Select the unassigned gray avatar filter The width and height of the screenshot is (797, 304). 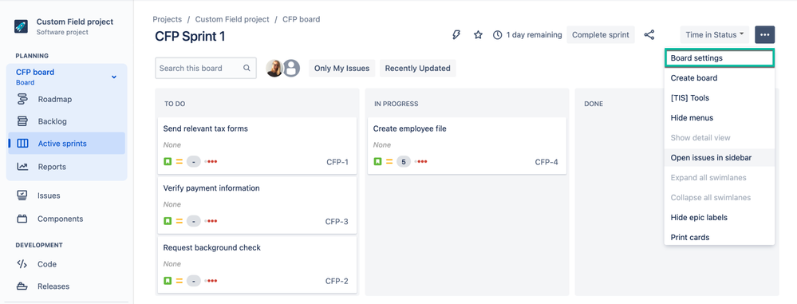[291, 68]
